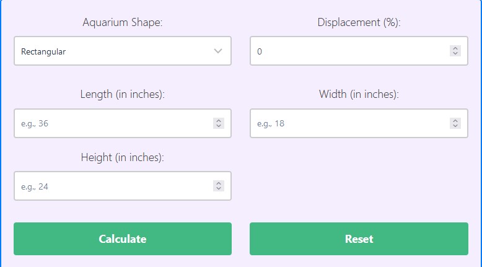Click the "Length (in inches):" label

[x=123, y=95]
